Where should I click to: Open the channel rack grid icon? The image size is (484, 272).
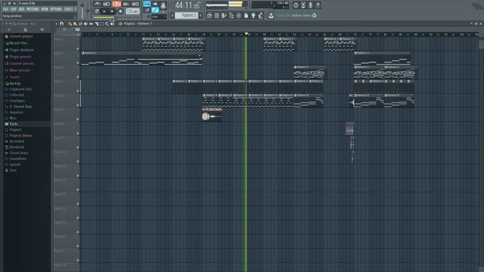[217, 15]
